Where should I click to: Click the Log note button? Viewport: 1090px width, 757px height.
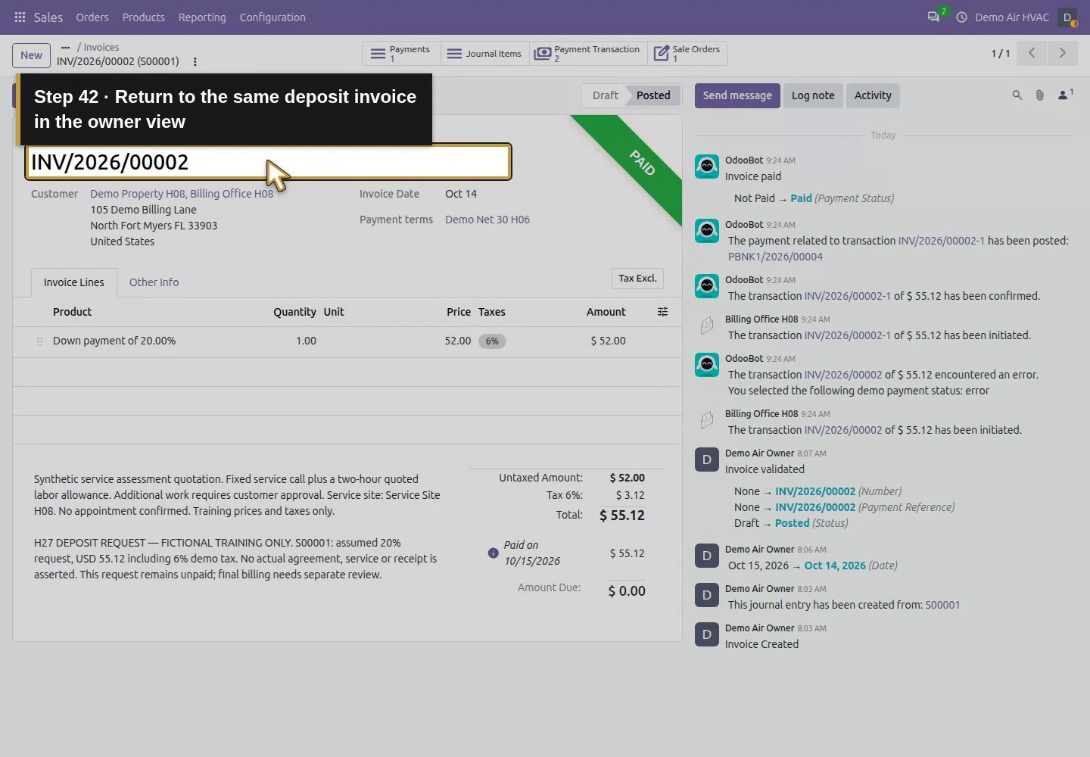click(x=813, y=95)
